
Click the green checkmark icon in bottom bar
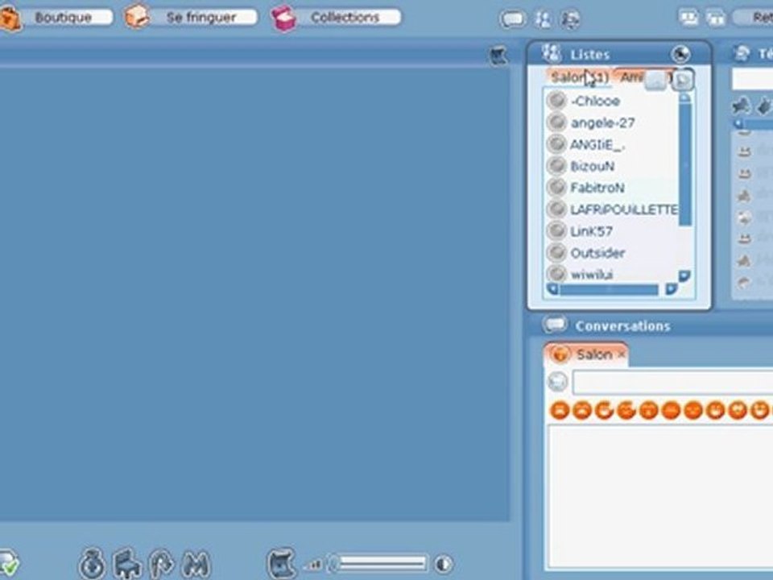(8, 563)
